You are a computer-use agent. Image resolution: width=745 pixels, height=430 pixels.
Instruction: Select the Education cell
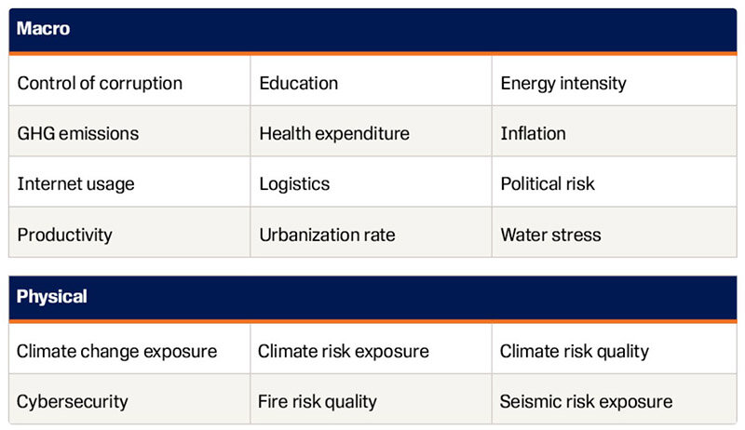pos(371,81)
